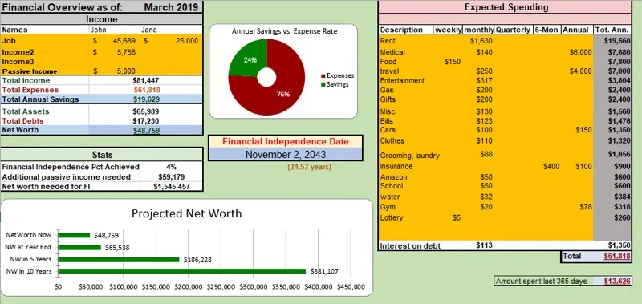The image size is (642, 304).
Task: Click the NetWorth Now green bar
Action: (74, 235)
